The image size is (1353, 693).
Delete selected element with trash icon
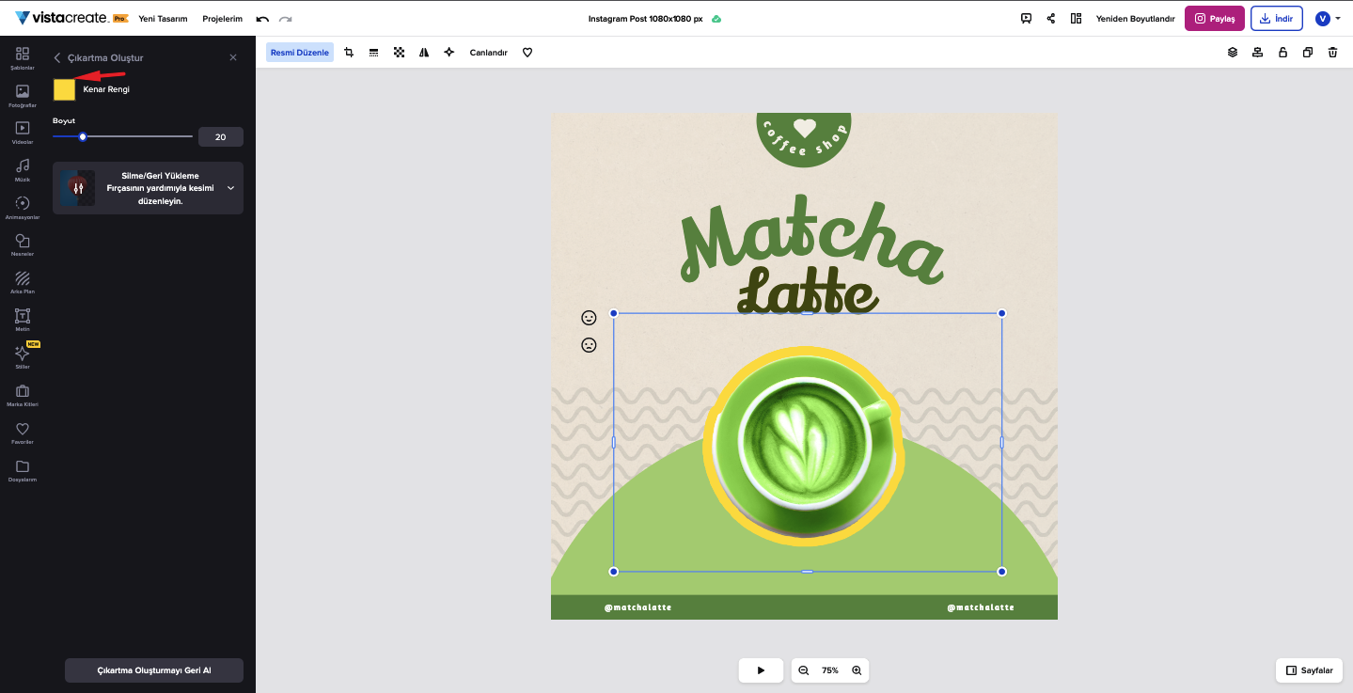click(x=1332, y=53)
